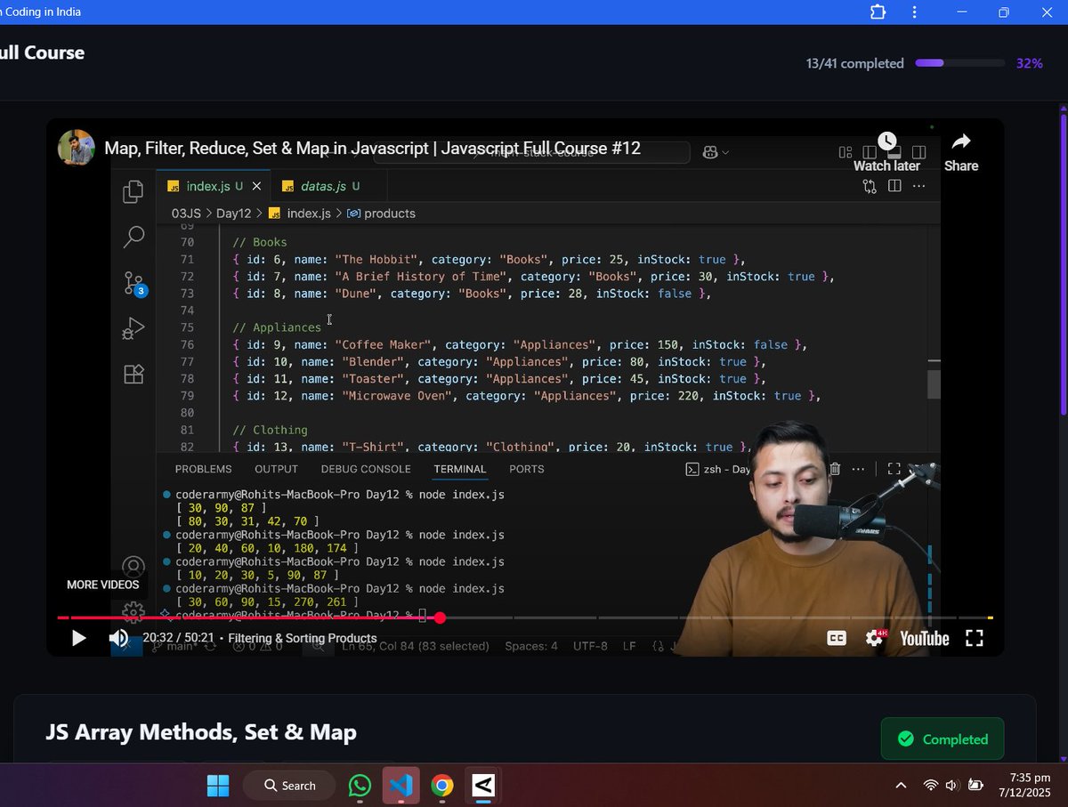Open Extensions icon in VS Code sidebar

[x=133, y=375]
